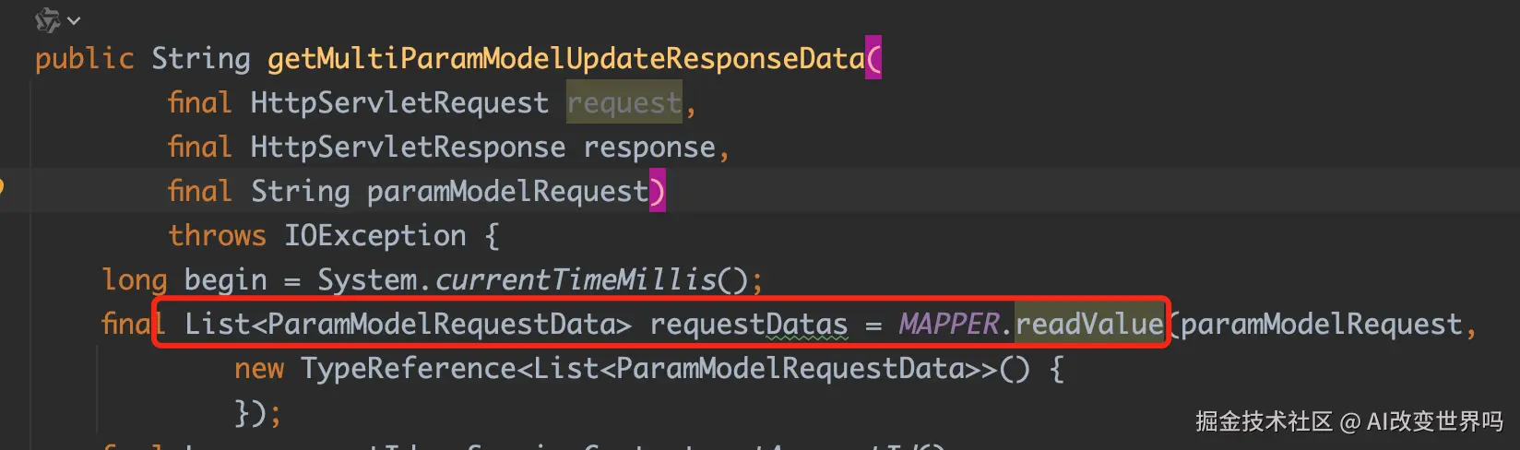Click the public keyword
The width and height of the screenshot is (1520, 450).
click(85, 59)
